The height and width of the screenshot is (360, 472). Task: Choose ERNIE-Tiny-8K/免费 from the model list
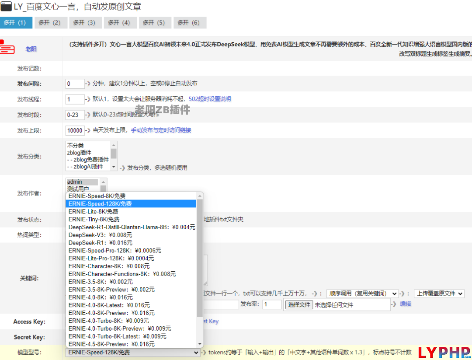[131, 219]
